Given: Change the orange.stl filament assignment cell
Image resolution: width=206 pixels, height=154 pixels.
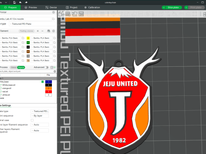Looking at the screenshot, I should pyautogui.click(x=48, y=88).
